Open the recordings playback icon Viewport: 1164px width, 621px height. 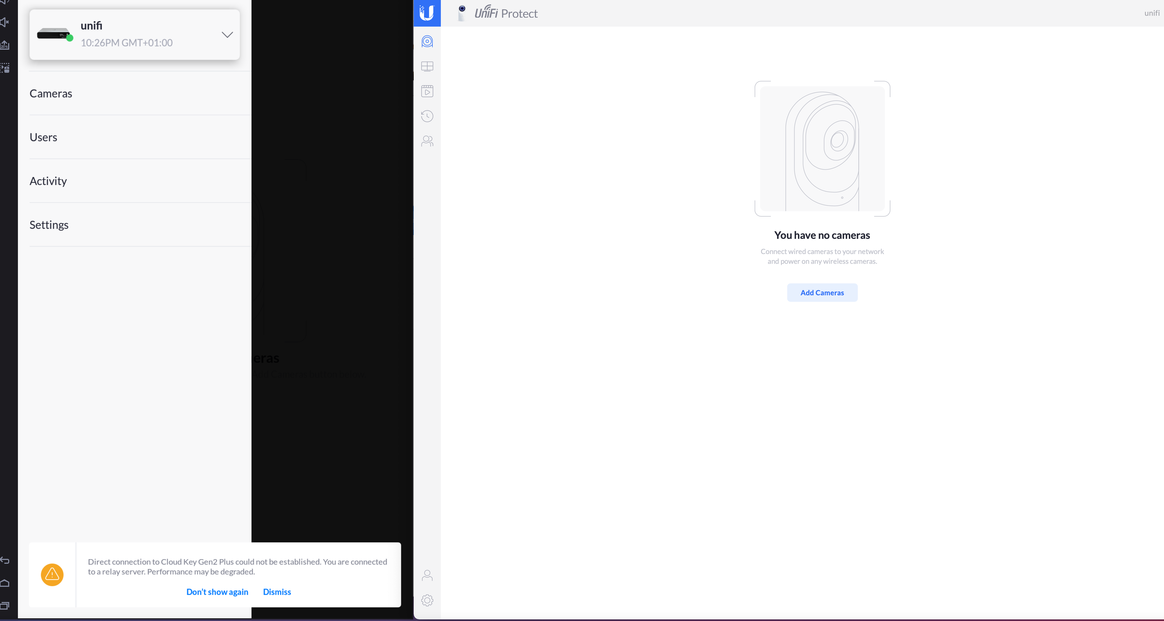(427, 91)
